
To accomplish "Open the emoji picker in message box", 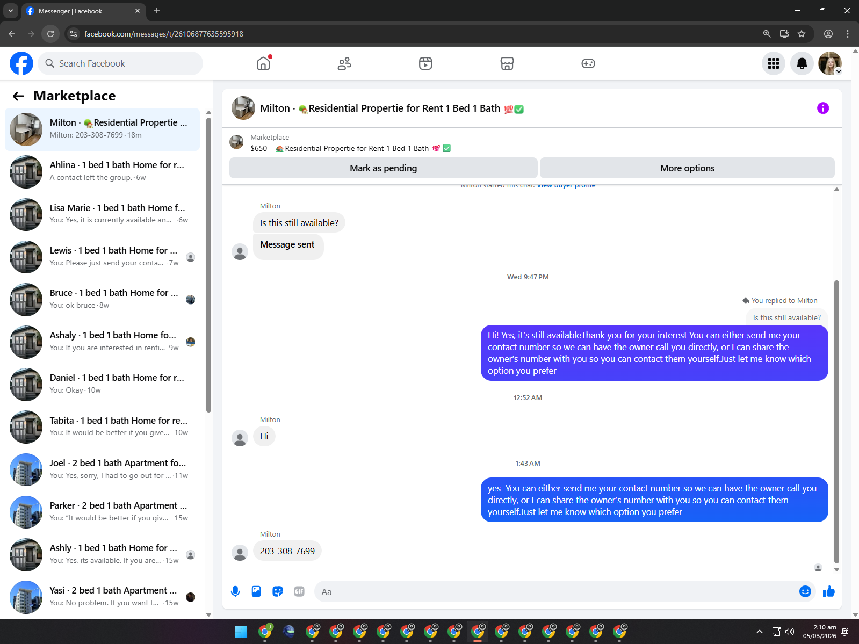I will coord(805,591).
